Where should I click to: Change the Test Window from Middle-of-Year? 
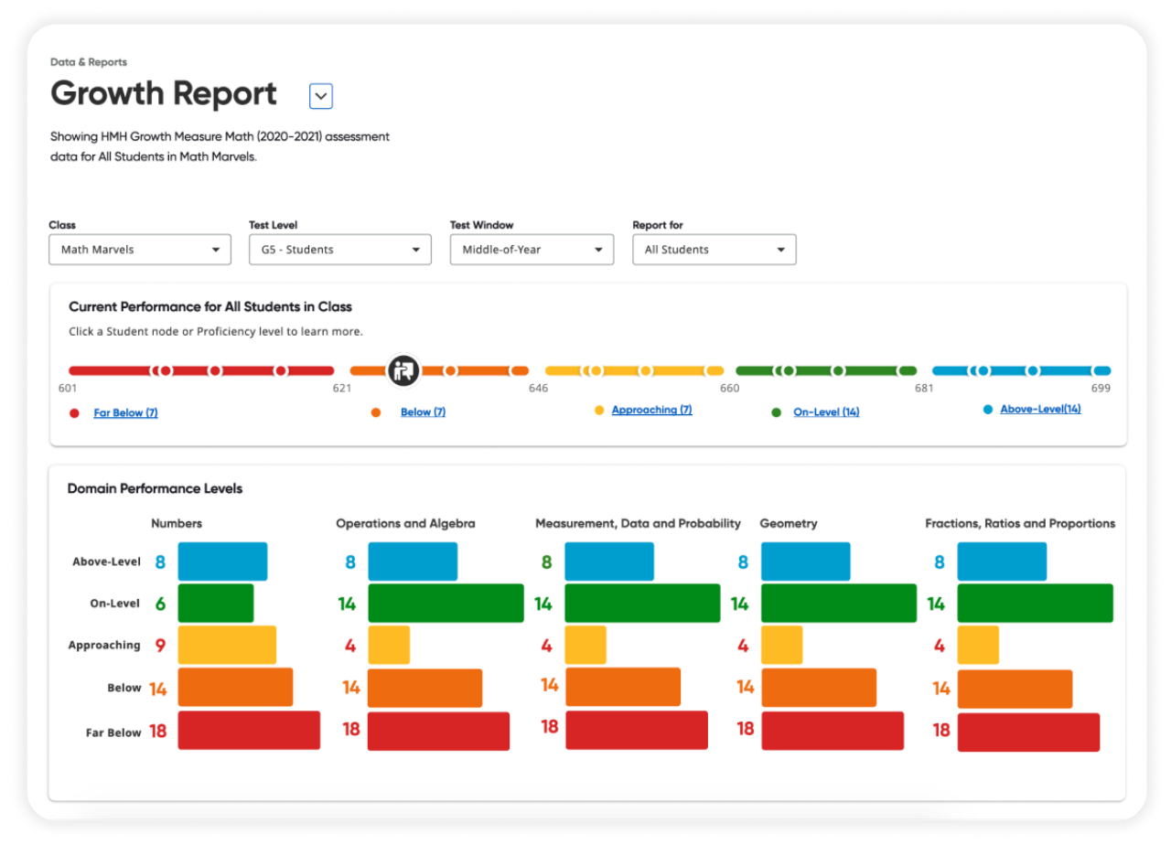point(531,249)
